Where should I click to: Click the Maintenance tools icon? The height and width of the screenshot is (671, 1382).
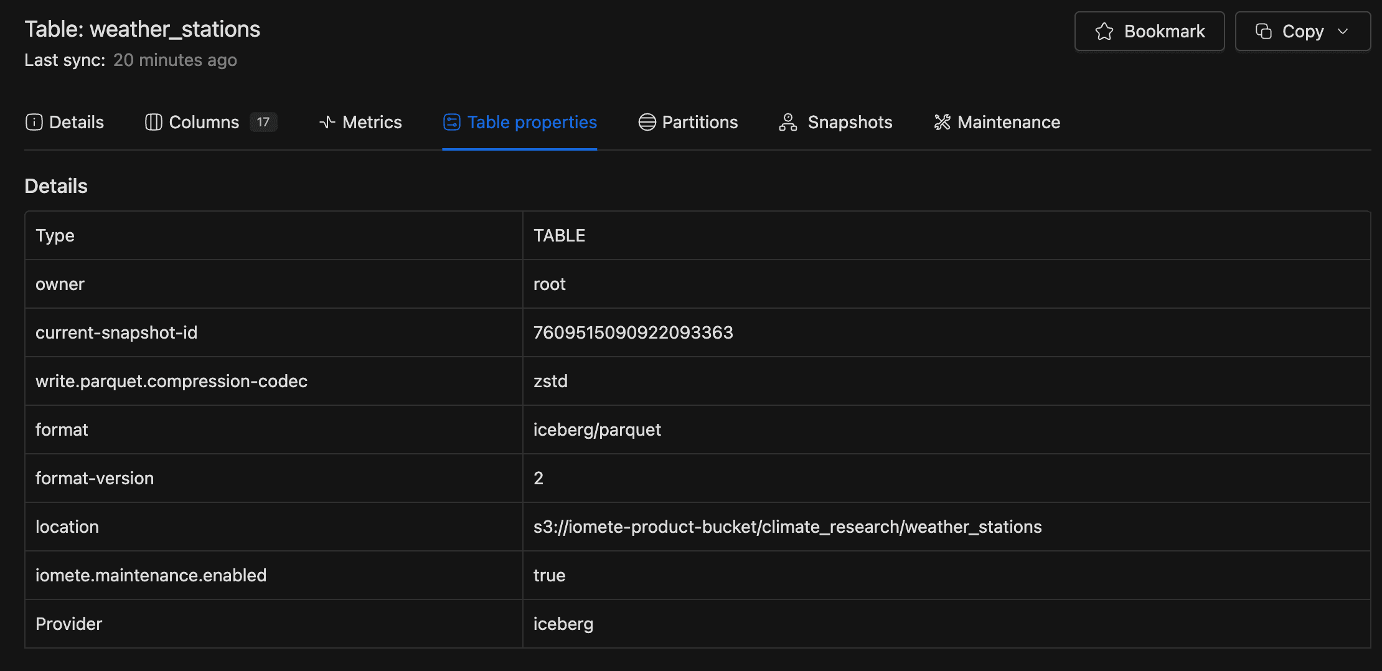pos(942,122)
